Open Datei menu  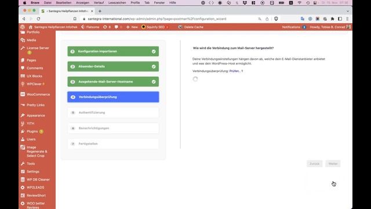(x=48, y=2)
